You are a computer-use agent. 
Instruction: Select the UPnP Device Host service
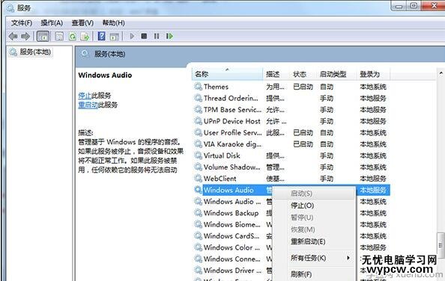(291, 121)
